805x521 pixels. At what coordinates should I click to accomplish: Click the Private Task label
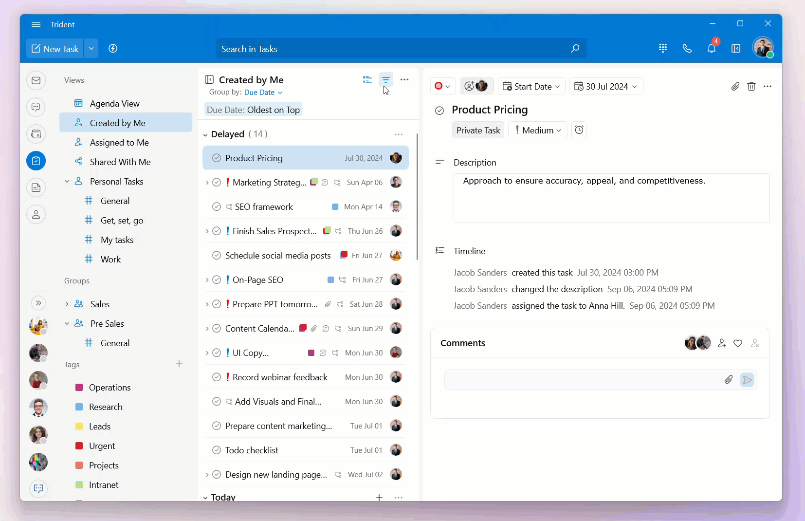tap(478, 130)
